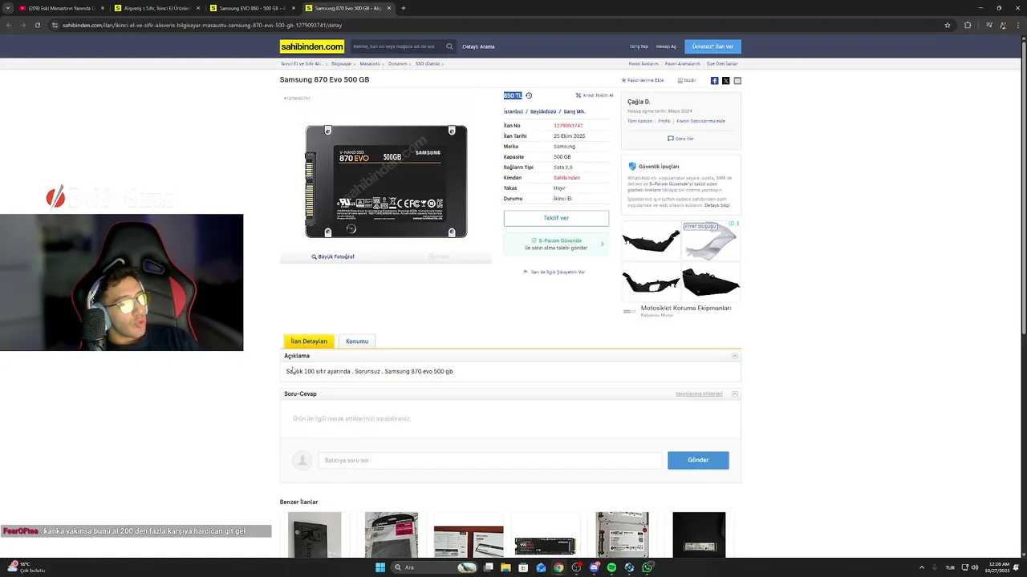Screen dimensions: 1027x577
Task: Switch to YouTube Eski Manastırın tab
Action: (x=62, y=8)
